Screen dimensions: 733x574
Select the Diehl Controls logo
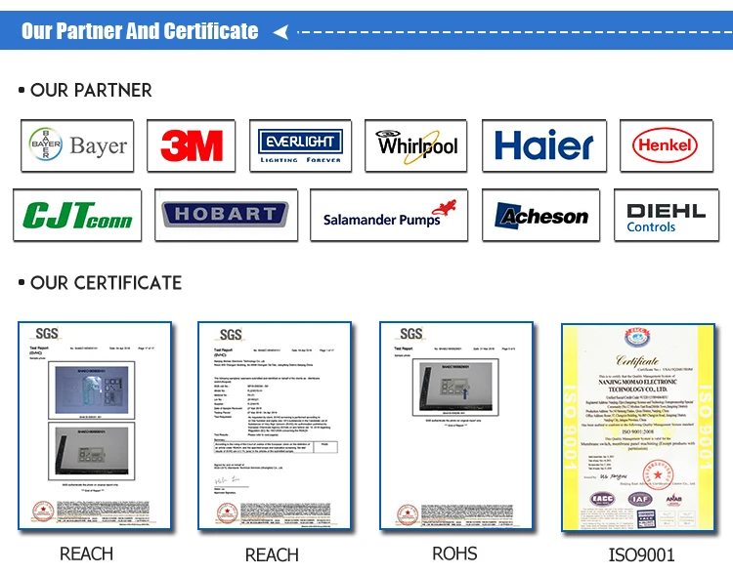pyautogui.click(x=667, y=216)
